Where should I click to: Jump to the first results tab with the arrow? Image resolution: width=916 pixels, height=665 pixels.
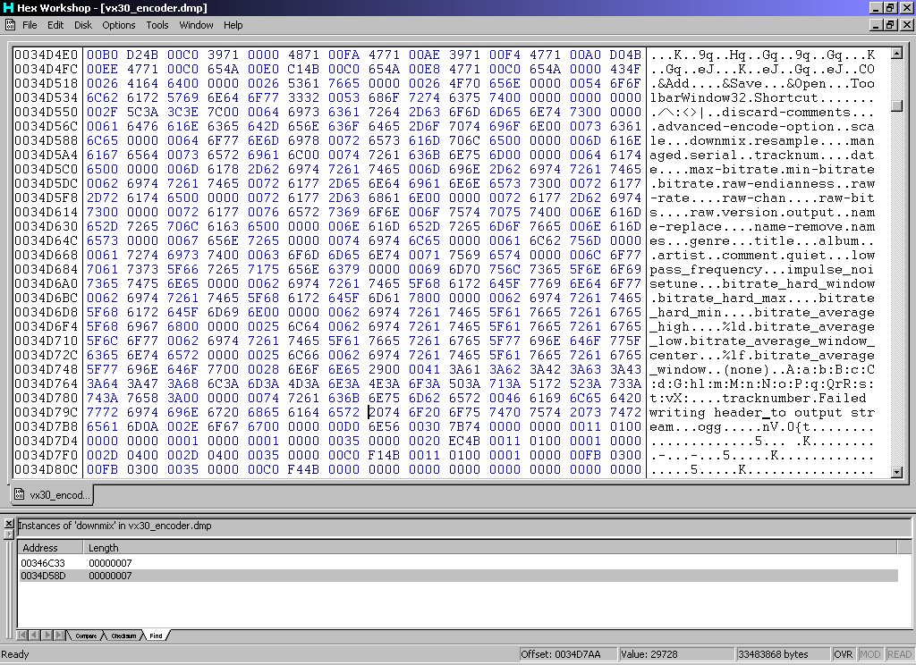pos(22,636)
